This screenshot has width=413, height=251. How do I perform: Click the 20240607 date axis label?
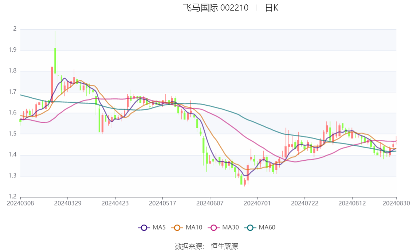point(210,203)
